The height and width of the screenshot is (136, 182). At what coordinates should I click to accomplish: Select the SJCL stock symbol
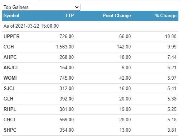(x=10, y=88)
